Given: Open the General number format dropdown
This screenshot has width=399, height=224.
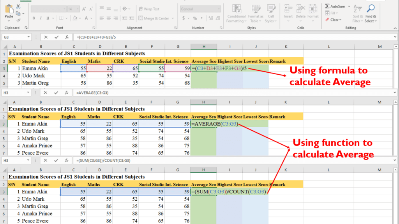Looking at the screenshot, I should 207,9.
